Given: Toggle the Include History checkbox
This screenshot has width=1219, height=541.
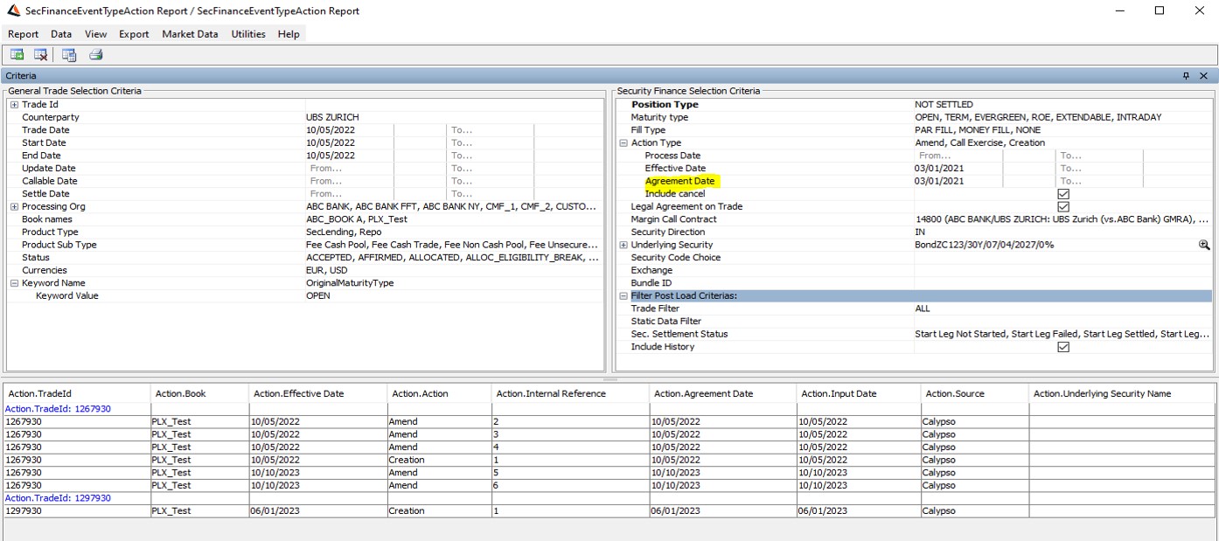Looking at the screenshot, I should pos(1063,347).
